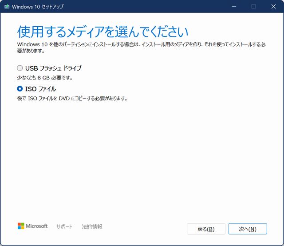Click the disabled maximize button
Image resolution: width=284 pixels, height=246 pixels.
[x=253, y=7]
